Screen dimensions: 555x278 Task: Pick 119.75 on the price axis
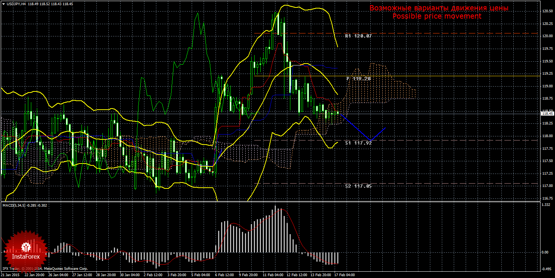(547, 49)
